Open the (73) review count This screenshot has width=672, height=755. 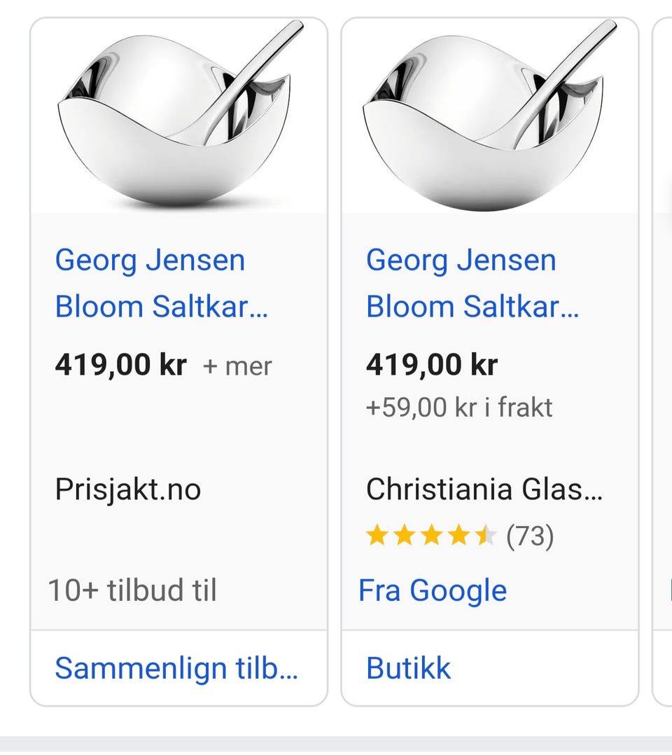(530, 536)
